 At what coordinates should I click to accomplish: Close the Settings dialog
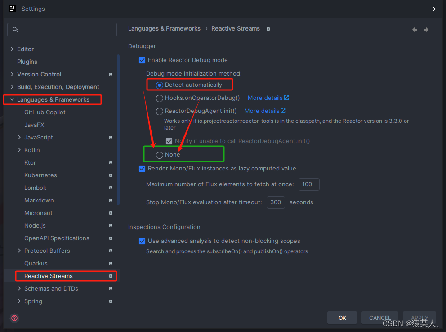pyautogui.click(x=435, y=9)
